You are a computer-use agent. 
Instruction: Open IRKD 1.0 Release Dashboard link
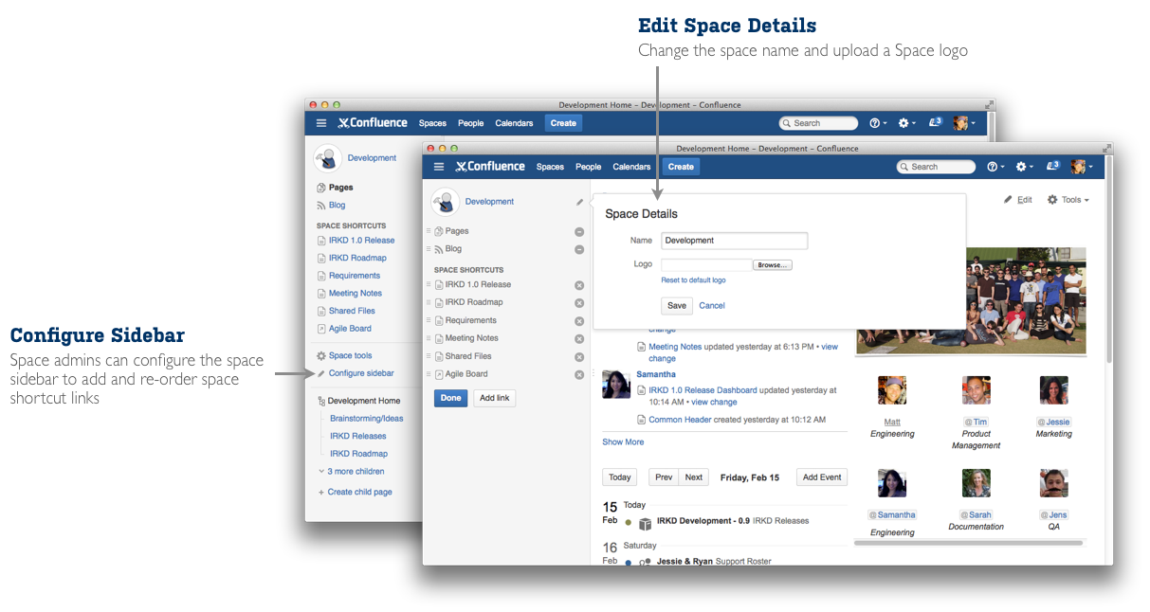pyautogui.click(x=703, y=390)
